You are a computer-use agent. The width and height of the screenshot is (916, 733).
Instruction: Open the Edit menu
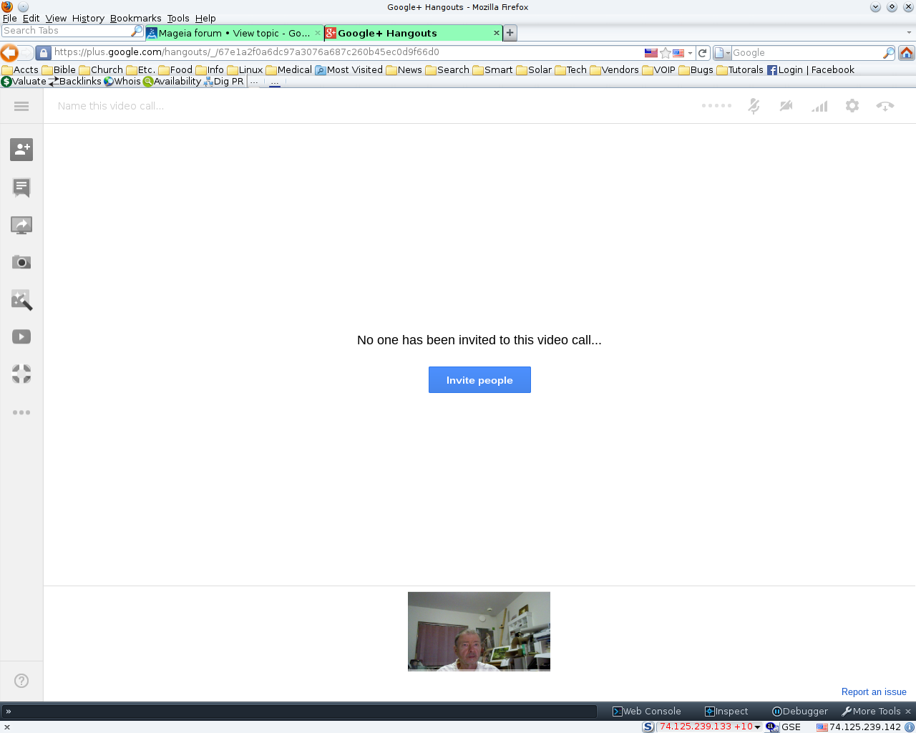point(31,18)
